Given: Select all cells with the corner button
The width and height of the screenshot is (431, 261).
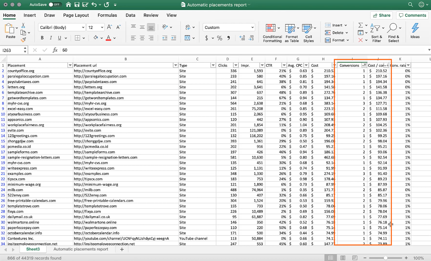Looking at the screenshot, I should pos(3,59).
